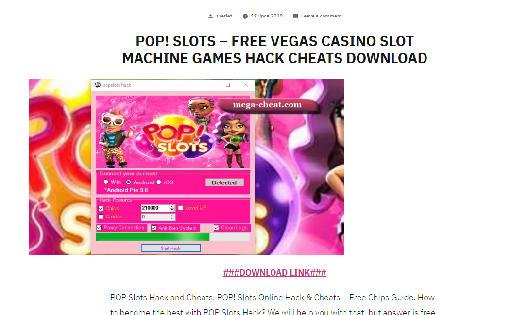This screenshot has width=528, height=315.
Task: Click the Start Hack button
Action: click(170, 248)
